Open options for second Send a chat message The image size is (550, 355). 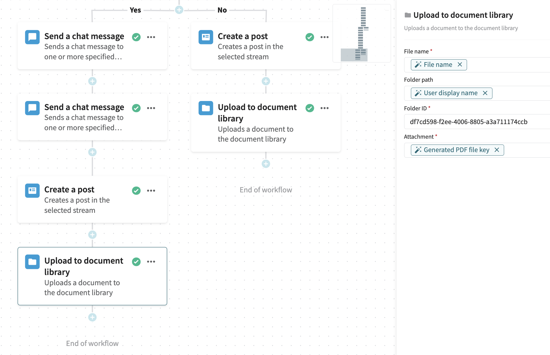click(x=151, y=108)
